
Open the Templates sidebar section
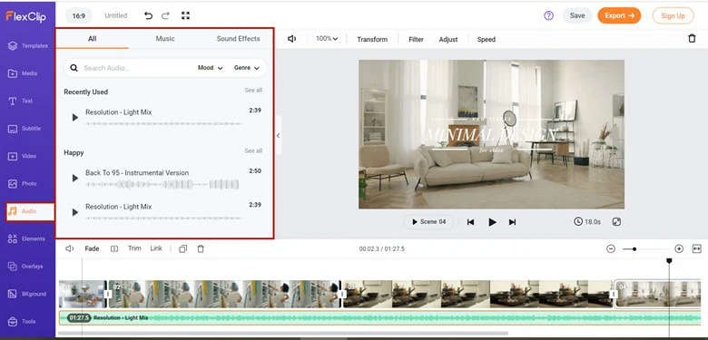coord(27,45)
